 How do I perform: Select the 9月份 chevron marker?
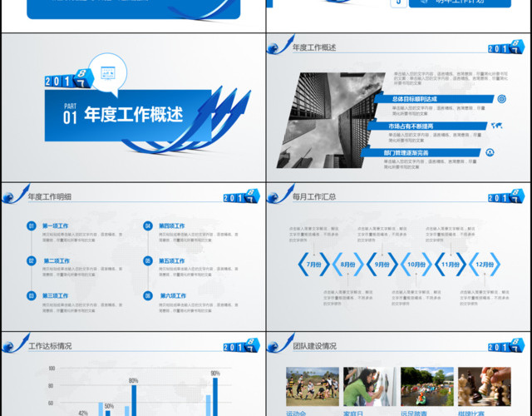tap(382, 265)
